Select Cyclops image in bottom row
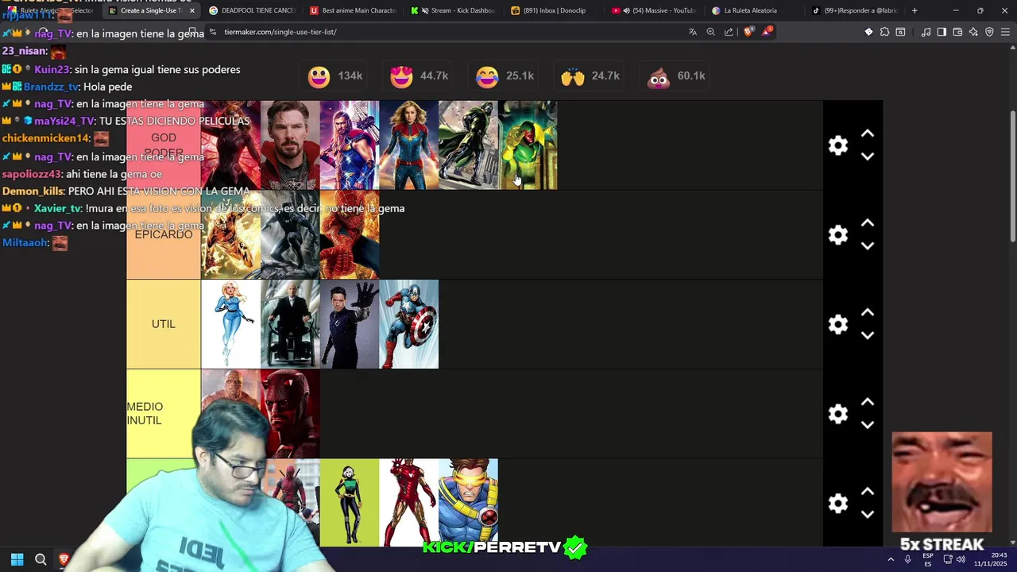 [468, 503]
